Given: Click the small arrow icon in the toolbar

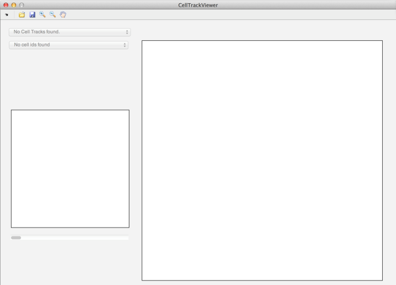Looking at the screenshot, I should 7,15.
